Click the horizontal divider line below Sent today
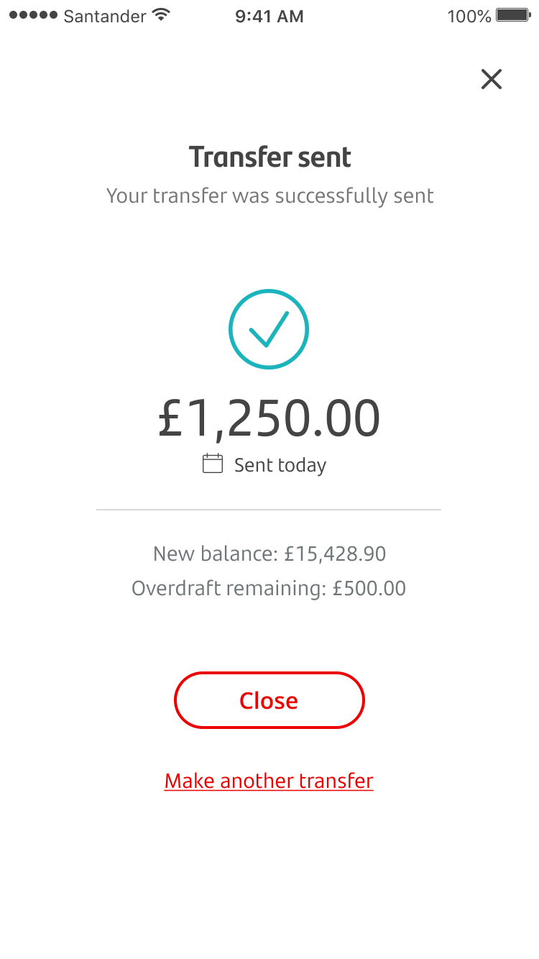This screenshot has height=959, width=539. click(269, 510)
